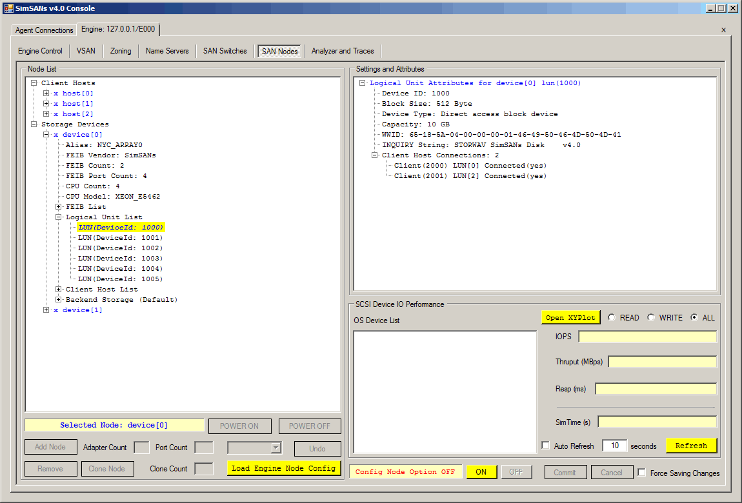Screen dimensions: 742x503
Task: Expand the FEIB List node
Action: pyautogui.click(x=59, y=207)
